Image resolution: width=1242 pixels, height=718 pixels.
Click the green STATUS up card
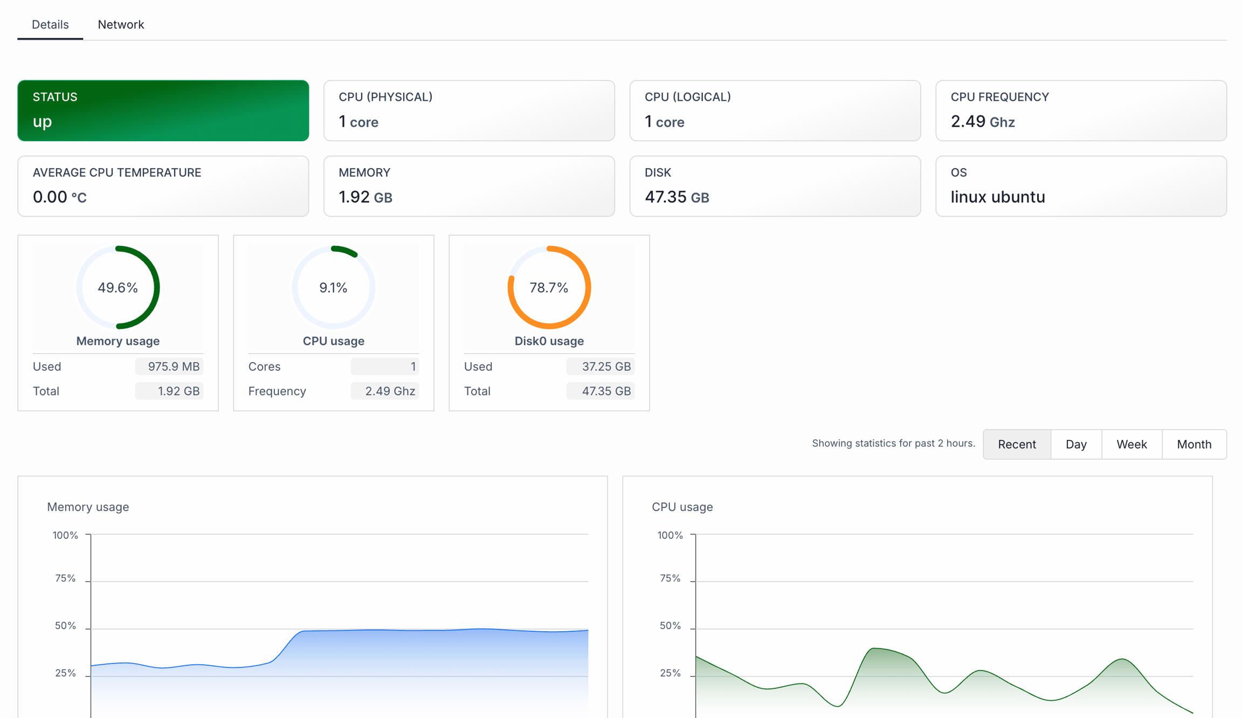(163, 111)
